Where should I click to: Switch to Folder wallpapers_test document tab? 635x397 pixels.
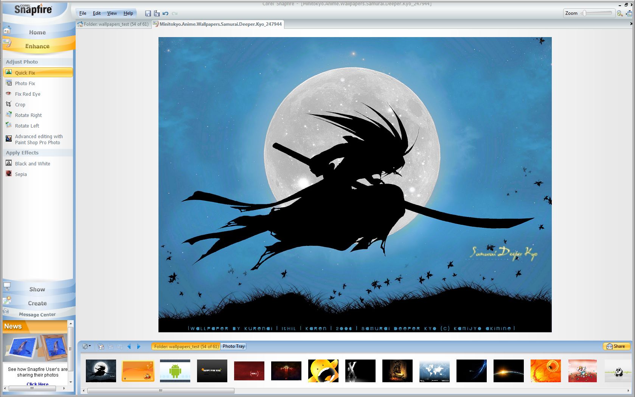coord(113,24)
